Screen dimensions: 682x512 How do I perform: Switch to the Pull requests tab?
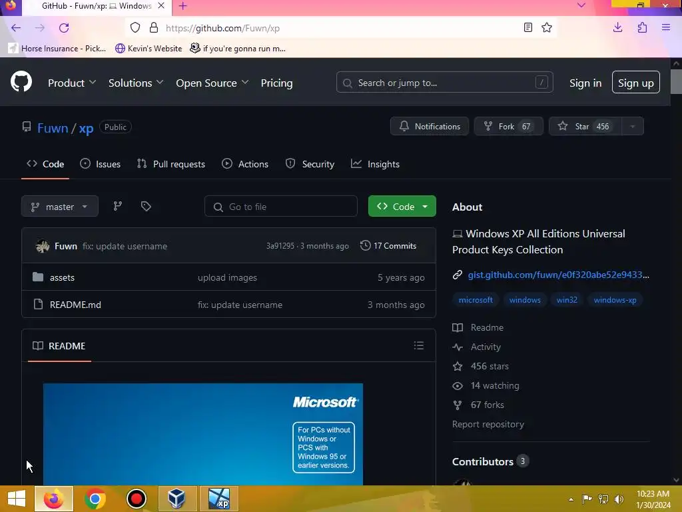click(x=171, y=164)
